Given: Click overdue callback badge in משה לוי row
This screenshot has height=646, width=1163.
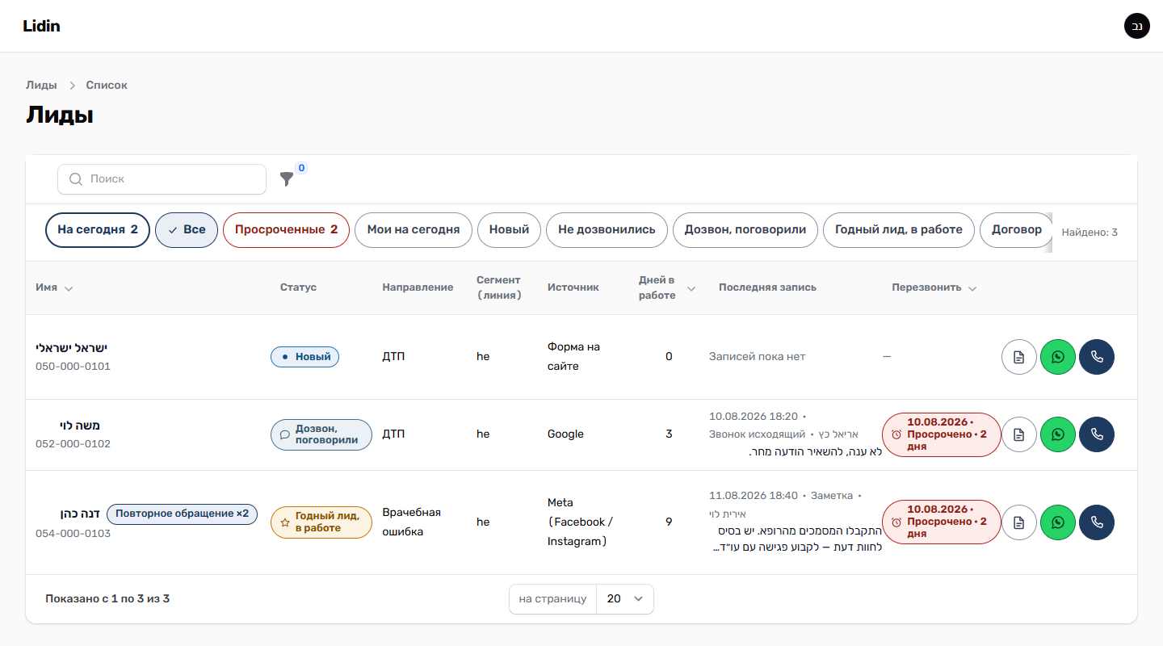Looking at the screenshot, I should 941,434.
